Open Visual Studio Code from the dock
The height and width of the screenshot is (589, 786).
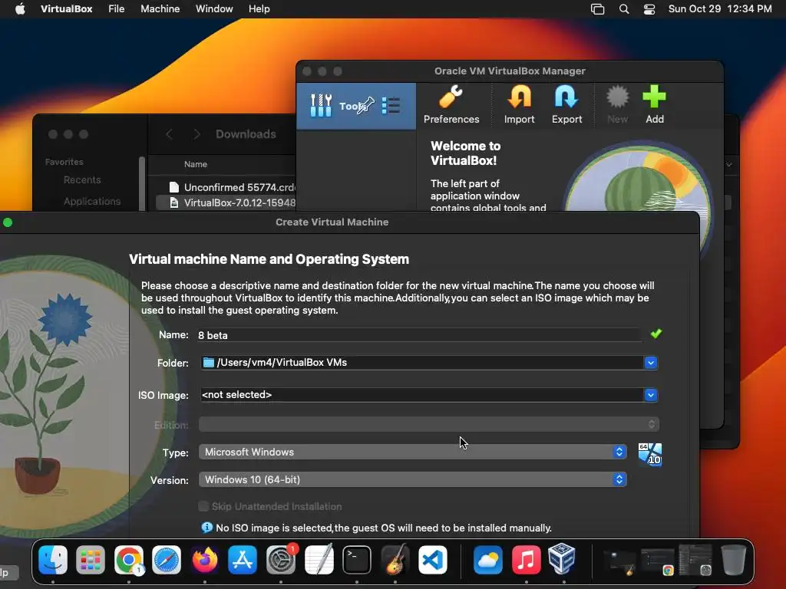433,559
